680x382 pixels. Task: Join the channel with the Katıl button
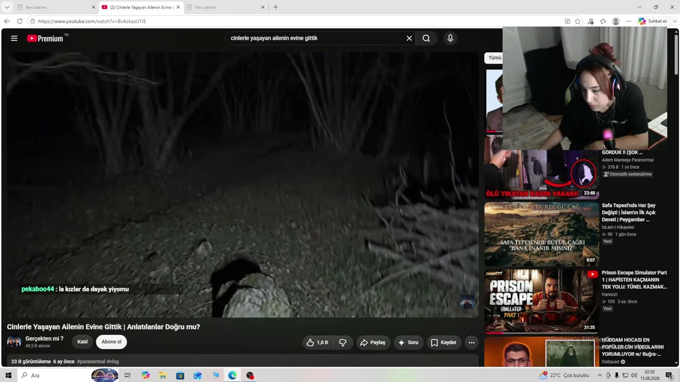pyautogui.click(x=82, y=342)
